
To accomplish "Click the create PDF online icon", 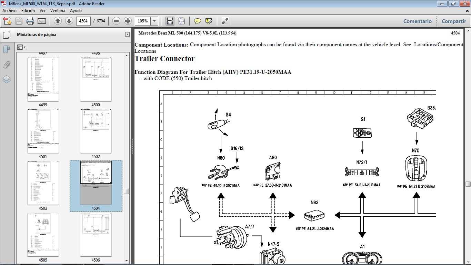I will 8,21.
